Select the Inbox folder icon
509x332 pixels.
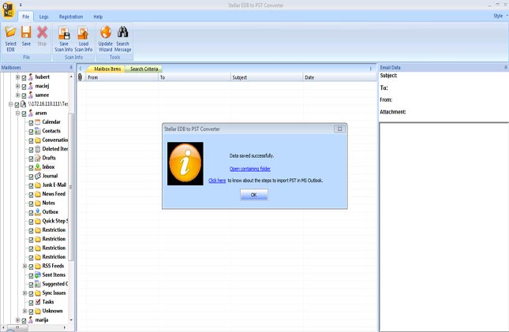[x=38, y=167]
